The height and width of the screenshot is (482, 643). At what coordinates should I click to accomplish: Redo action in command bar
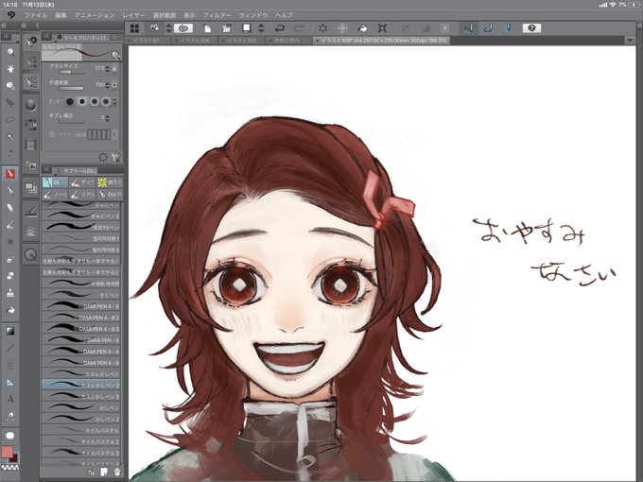[300, 28]
